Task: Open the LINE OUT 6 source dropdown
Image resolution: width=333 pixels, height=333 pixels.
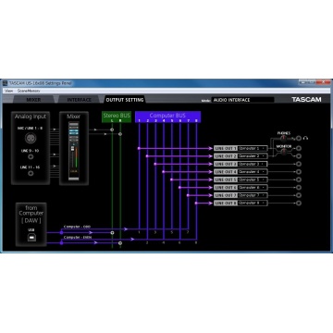Action: tap(253, 187)
